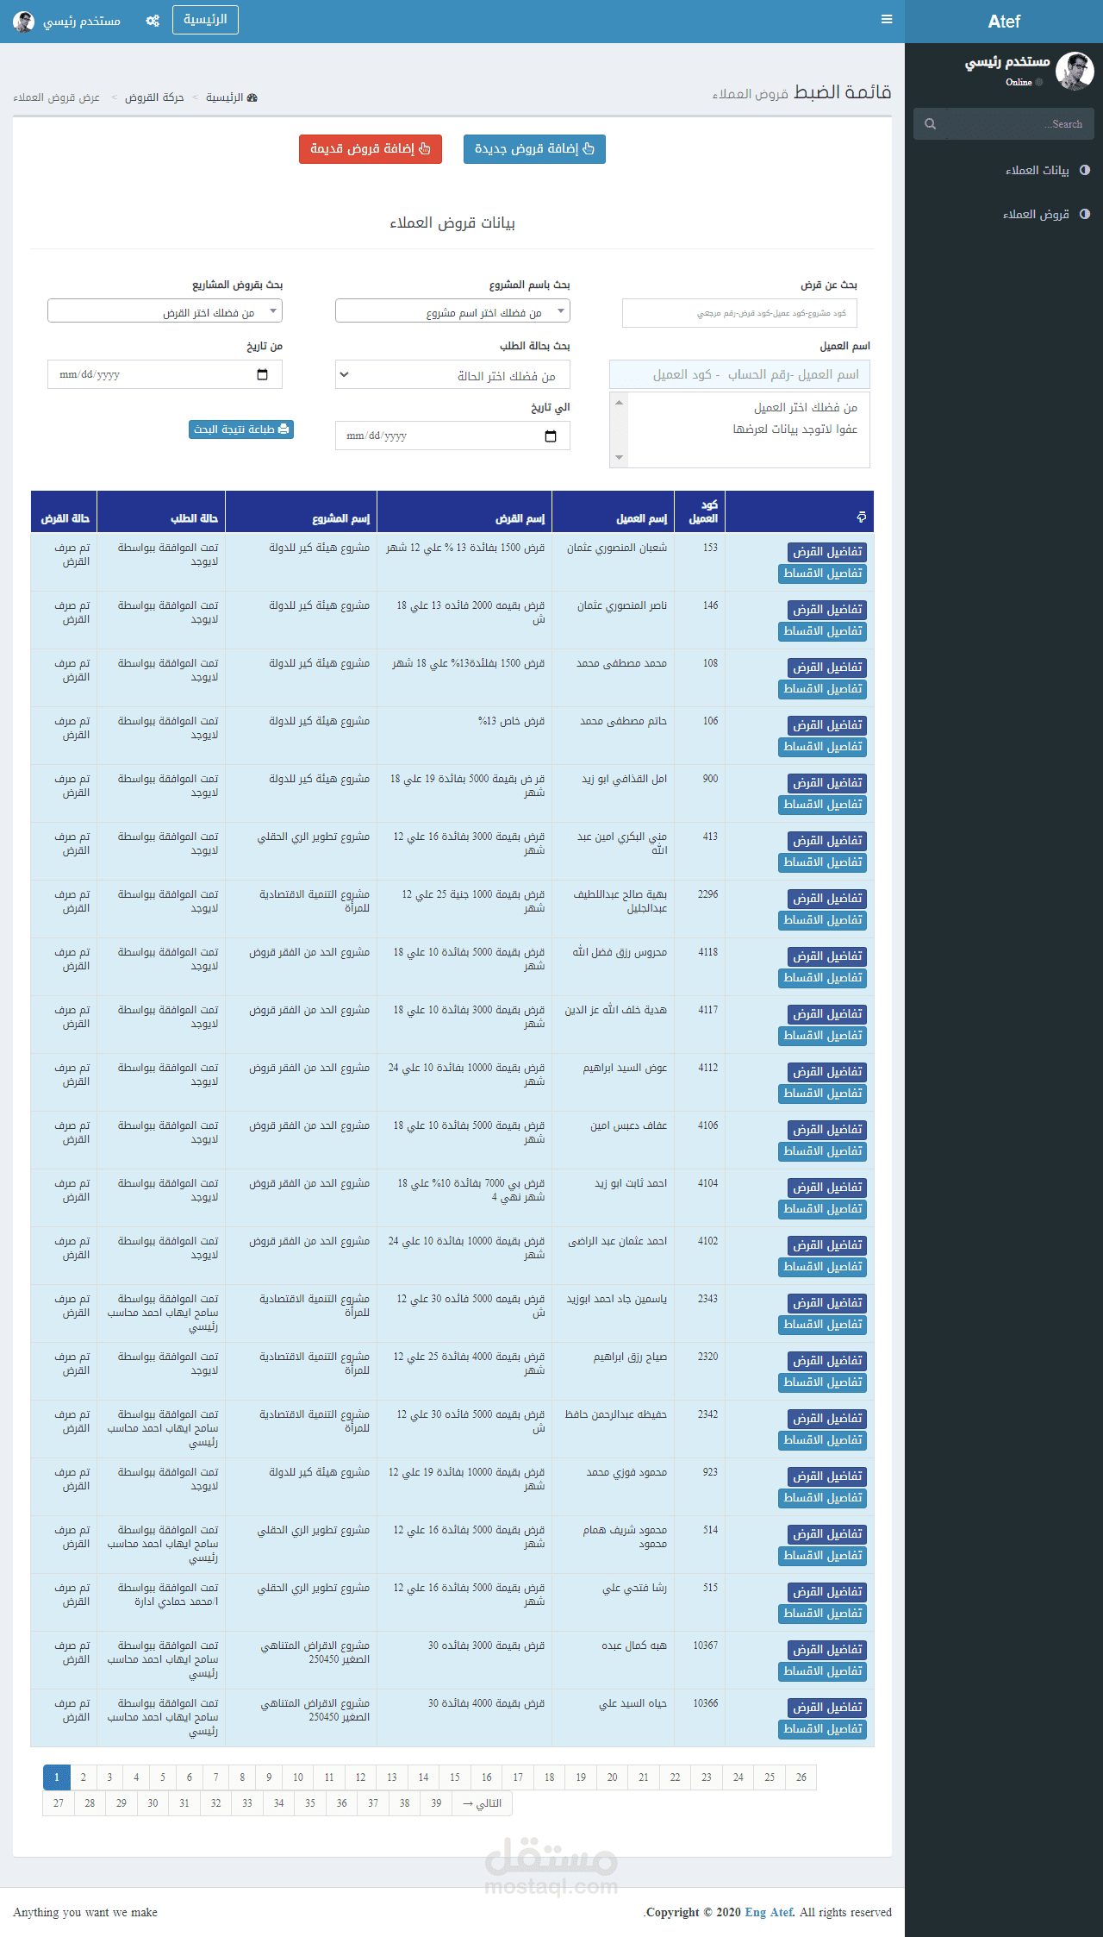Go to page 13 of pagination

[392, 1777]
